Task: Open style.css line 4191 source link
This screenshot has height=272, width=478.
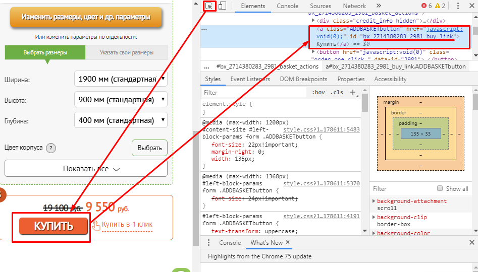Action: [x=322, y=216]
